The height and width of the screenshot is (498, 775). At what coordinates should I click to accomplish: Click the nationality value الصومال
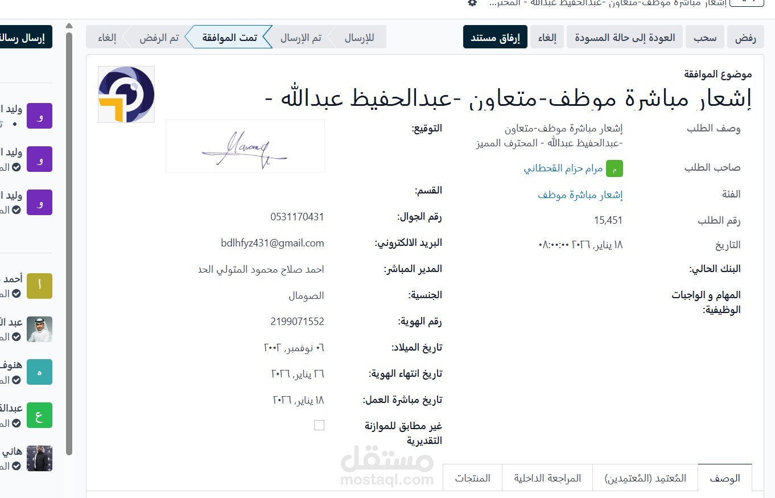[x=306, y=295]
